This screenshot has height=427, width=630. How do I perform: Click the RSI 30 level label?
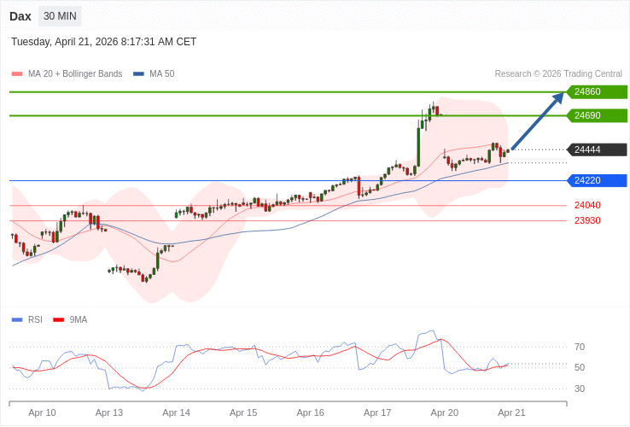[x=580, y=389]
